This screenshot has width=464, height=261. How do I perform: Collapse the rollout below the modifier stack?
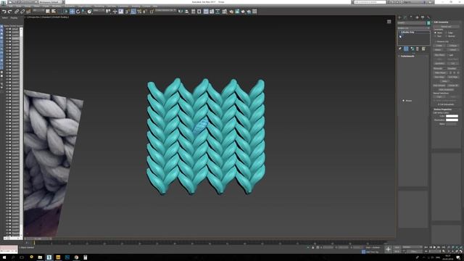tap(407, 57)
